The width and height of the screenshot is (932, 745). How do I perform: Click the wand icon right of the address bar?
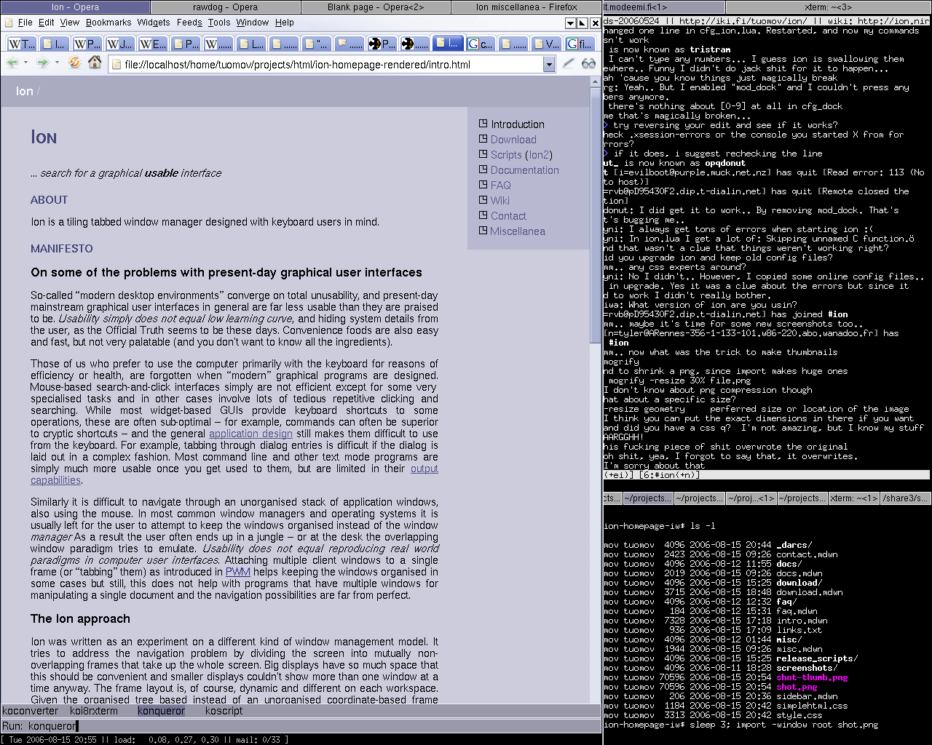569,64
